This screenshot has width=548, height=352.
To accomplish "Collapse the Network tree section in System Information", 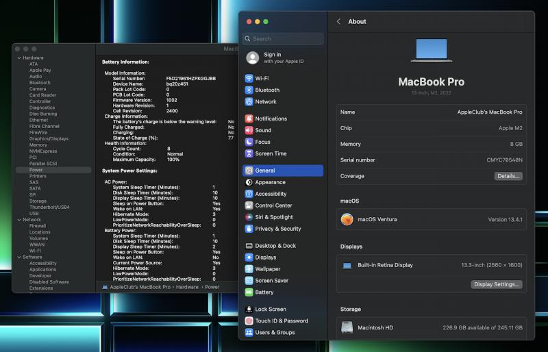I will pos(19,220).
